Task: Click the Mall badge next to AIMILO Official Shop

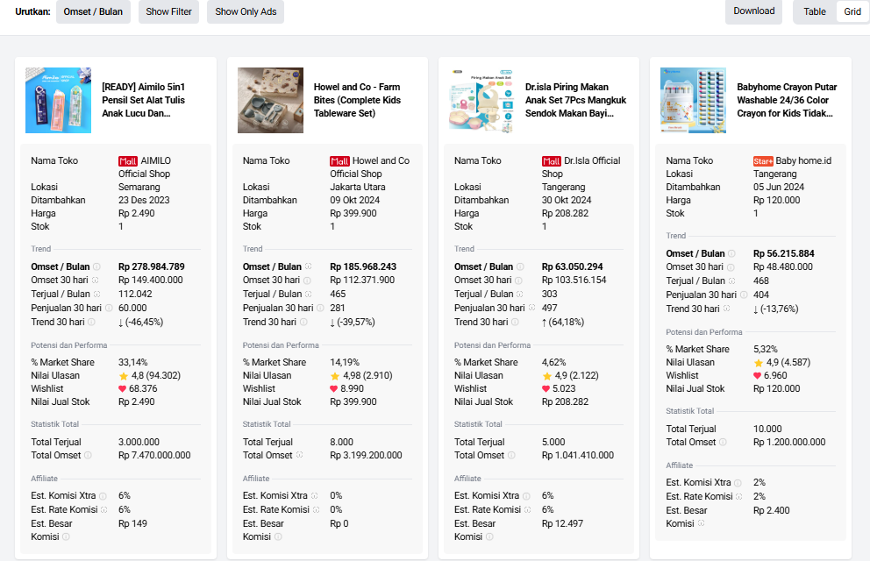Action: [x=128, y=161]
